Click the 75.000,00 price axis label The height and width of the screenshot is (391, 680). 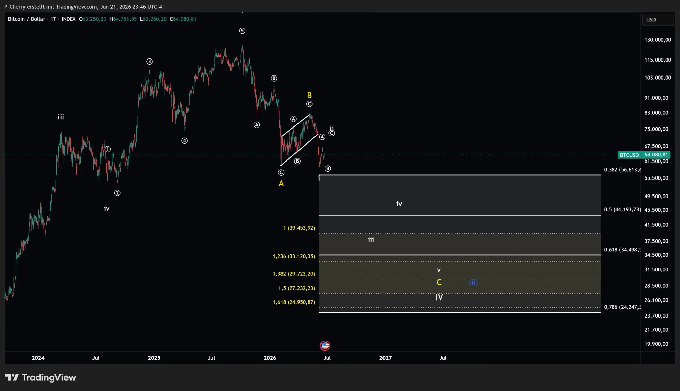(657, 129)
